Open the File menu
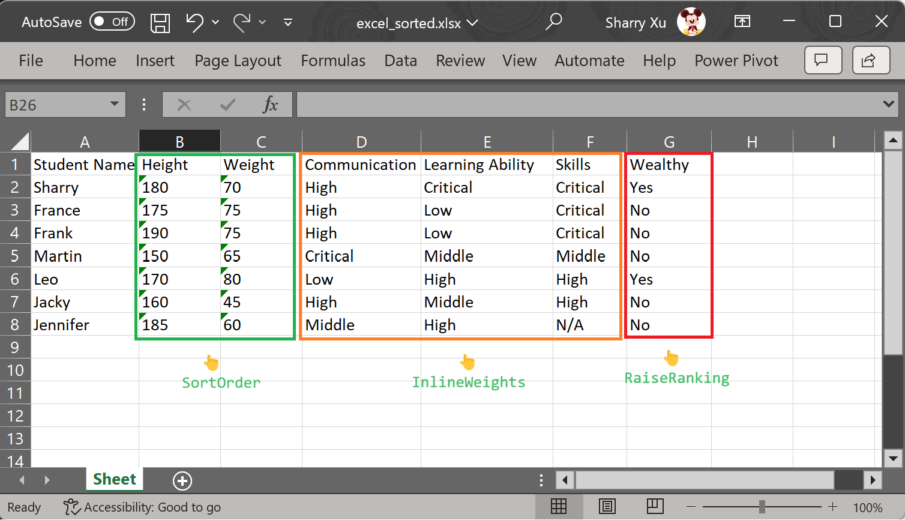This screenshot has height=520, width=905. [x=31, y=61]
